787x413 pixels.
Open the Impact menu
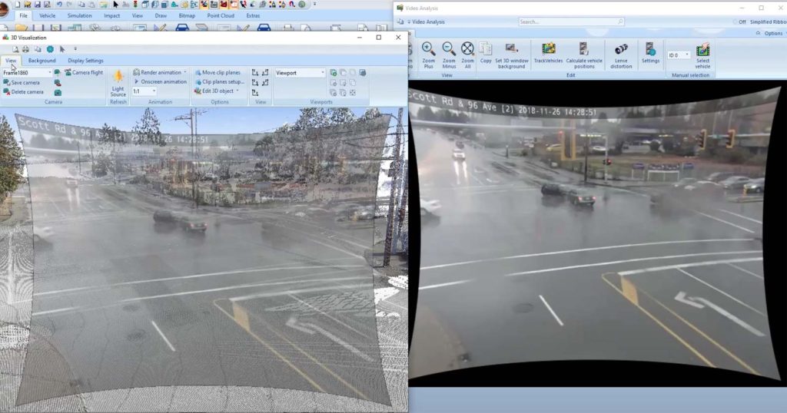click(112, 15)
